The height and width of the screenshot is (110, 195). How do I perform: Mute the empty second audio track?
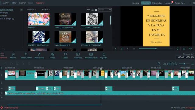2,98
